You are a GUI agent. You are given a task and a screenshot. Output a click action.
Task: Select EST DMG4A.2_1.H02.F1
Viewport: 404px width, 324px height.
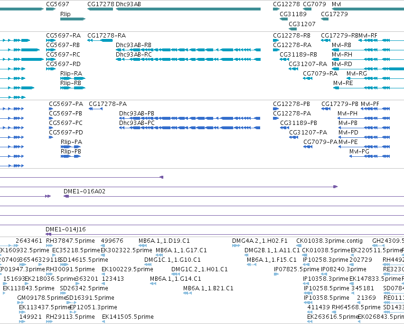pos(236,246)
